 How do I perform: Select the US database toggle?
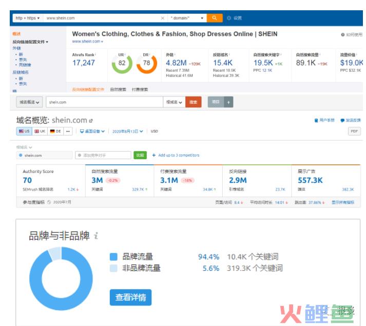point(24,131)
